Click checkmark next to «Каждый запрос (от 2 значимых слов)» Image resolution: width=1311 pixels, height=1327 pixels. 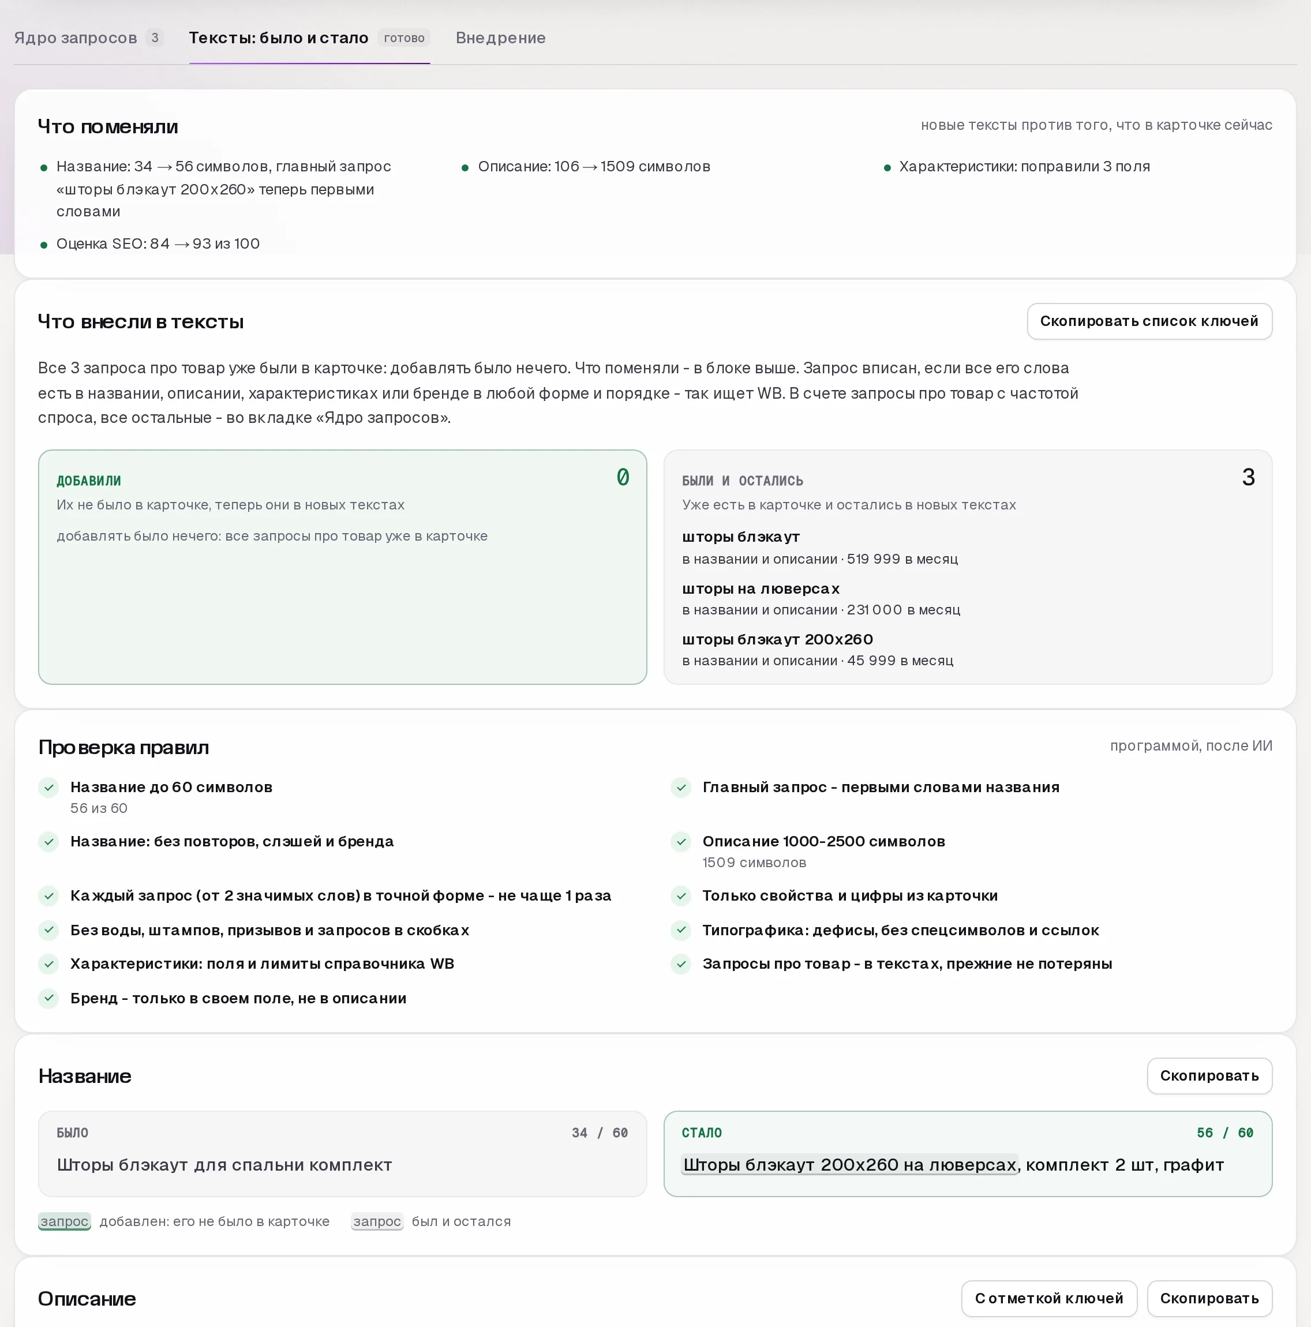click(49, 895)
